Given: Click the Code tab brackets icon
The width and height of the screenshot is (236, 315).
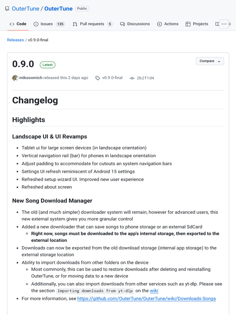Looking at the screenshot, I should (12, 24).
